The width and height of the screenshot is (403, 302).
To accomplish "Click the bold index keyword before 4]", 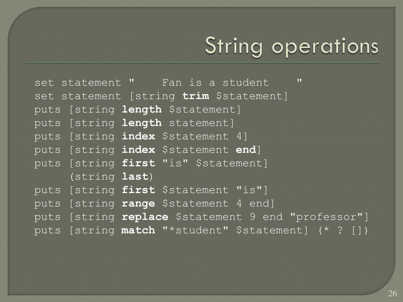I will (x=138, y=136).
